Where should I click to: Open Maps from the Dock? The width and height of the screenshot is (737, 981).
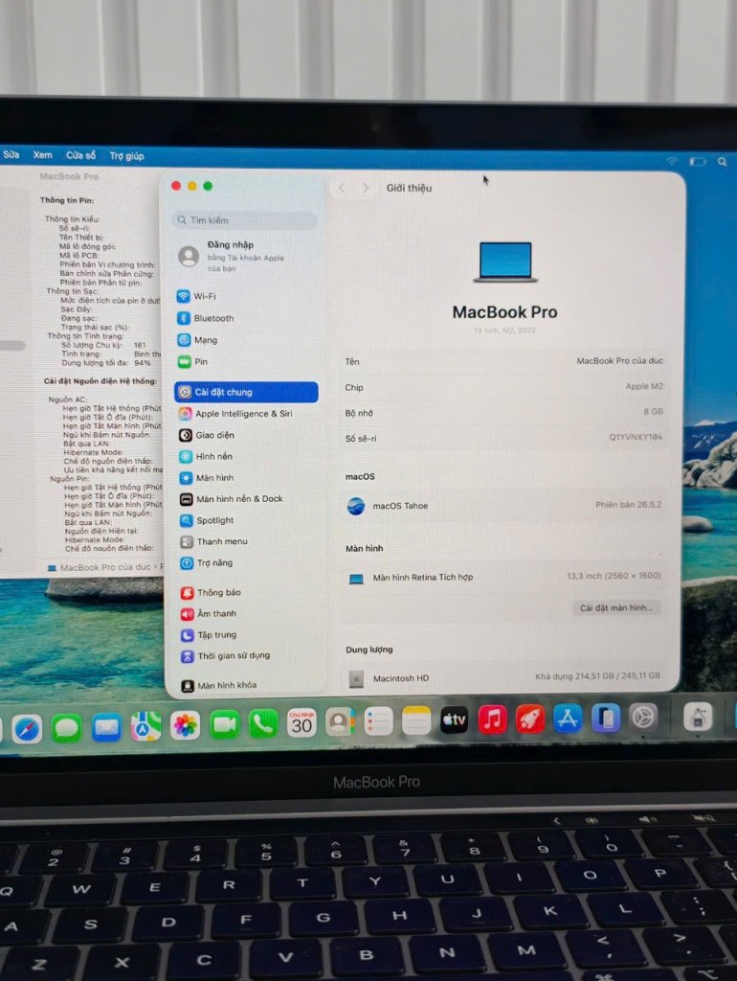pyautogui.click(x=145, y=727)
